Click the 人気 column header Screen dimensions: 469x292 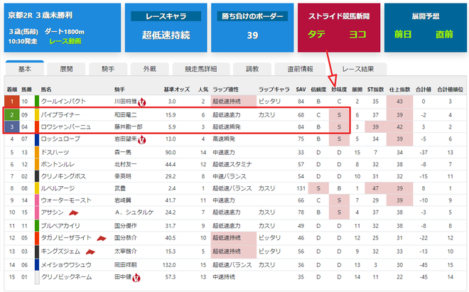[x=203, y=90]
